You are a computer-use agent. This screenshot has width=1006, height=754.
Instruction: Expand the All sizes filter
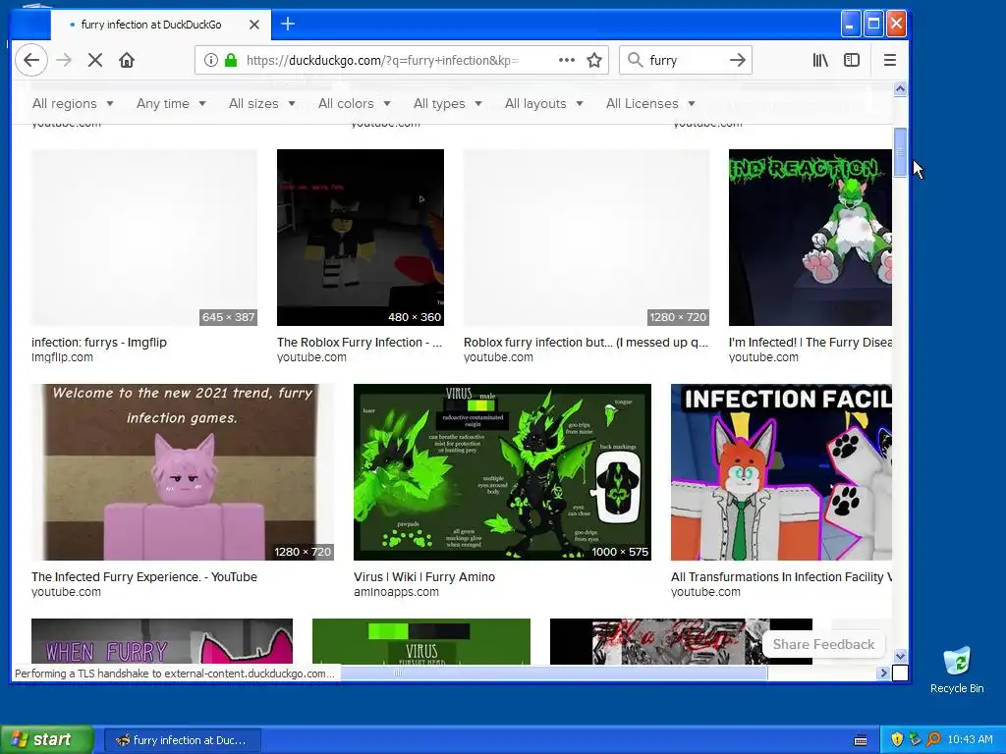(261, 103)
